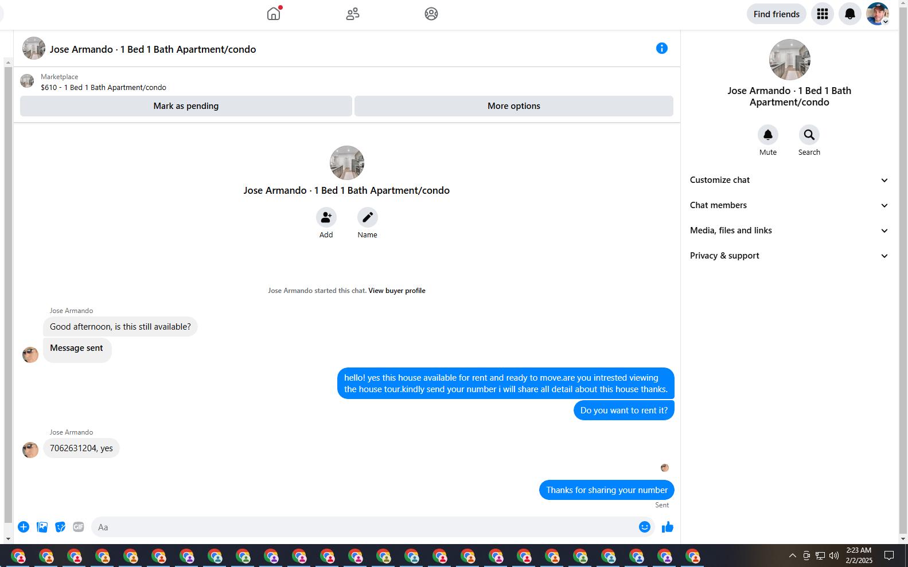The width and height of the screenshot is (908, 567).
Task: Click in the Aa message input field
Action: click(364, 527)
